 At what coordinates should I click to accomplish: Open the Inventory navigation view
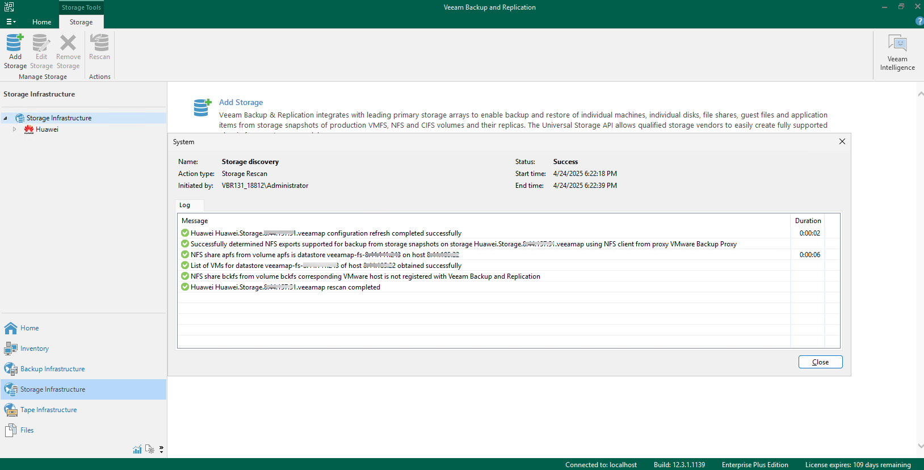(x=84, y=349)
